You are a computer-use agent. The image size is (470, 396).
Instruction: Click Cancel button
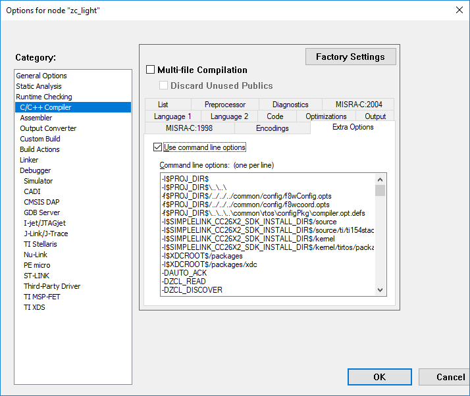pos(444,377)
